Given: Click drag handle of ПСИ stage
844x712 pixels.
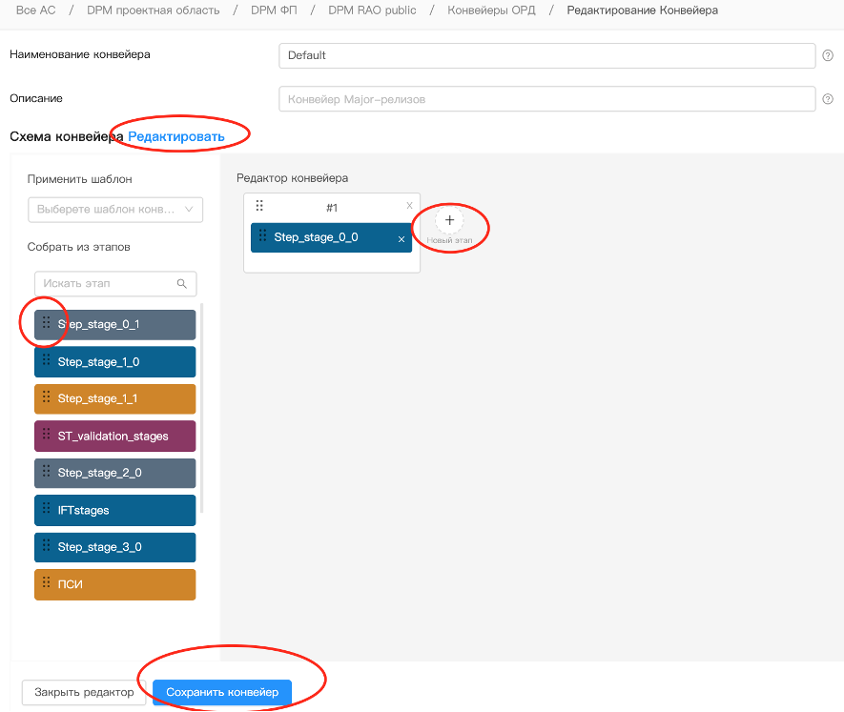Looking at the screenshot, I should tap(46, 583).
